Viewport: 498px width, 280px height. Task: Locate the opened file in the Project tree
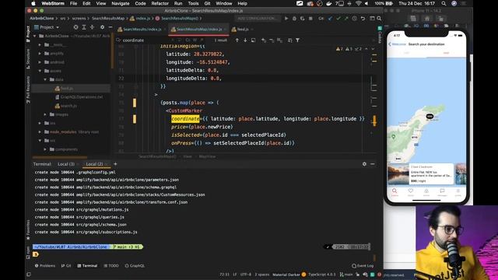pos(76,27)
